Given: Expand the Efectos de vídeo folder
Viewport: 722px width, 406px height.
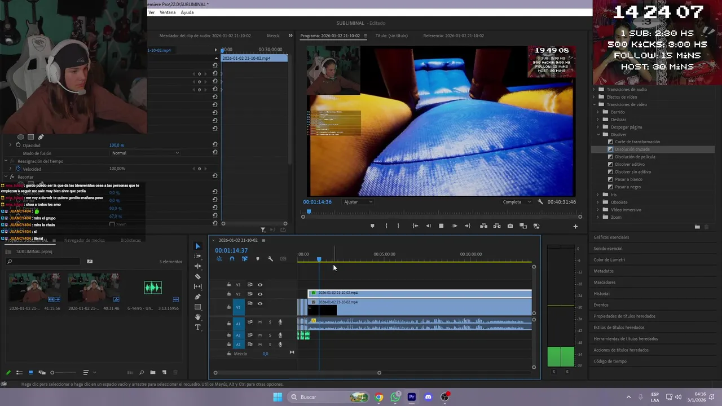Looking at the screenshot, I should point(594,97).
